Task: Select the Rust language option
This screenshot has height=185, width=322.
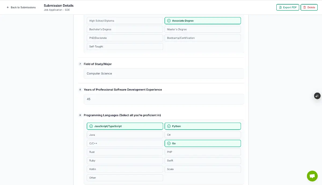Action: [x=125, y=152]
